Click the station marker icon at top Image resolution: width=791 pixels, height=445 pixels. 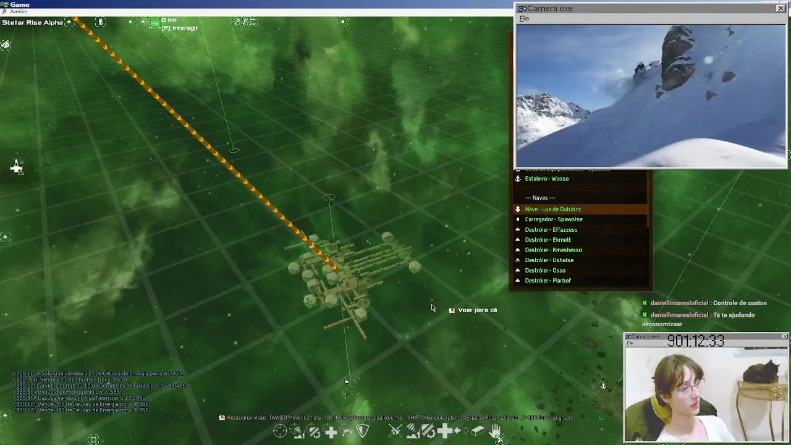coord(100,22)
